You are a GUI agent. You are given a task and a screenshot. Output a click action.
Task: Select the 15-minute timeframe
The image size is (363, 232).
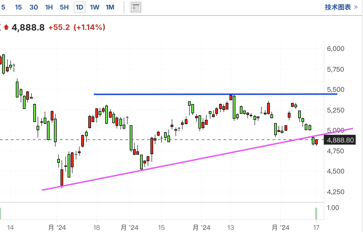coord(18,7)
